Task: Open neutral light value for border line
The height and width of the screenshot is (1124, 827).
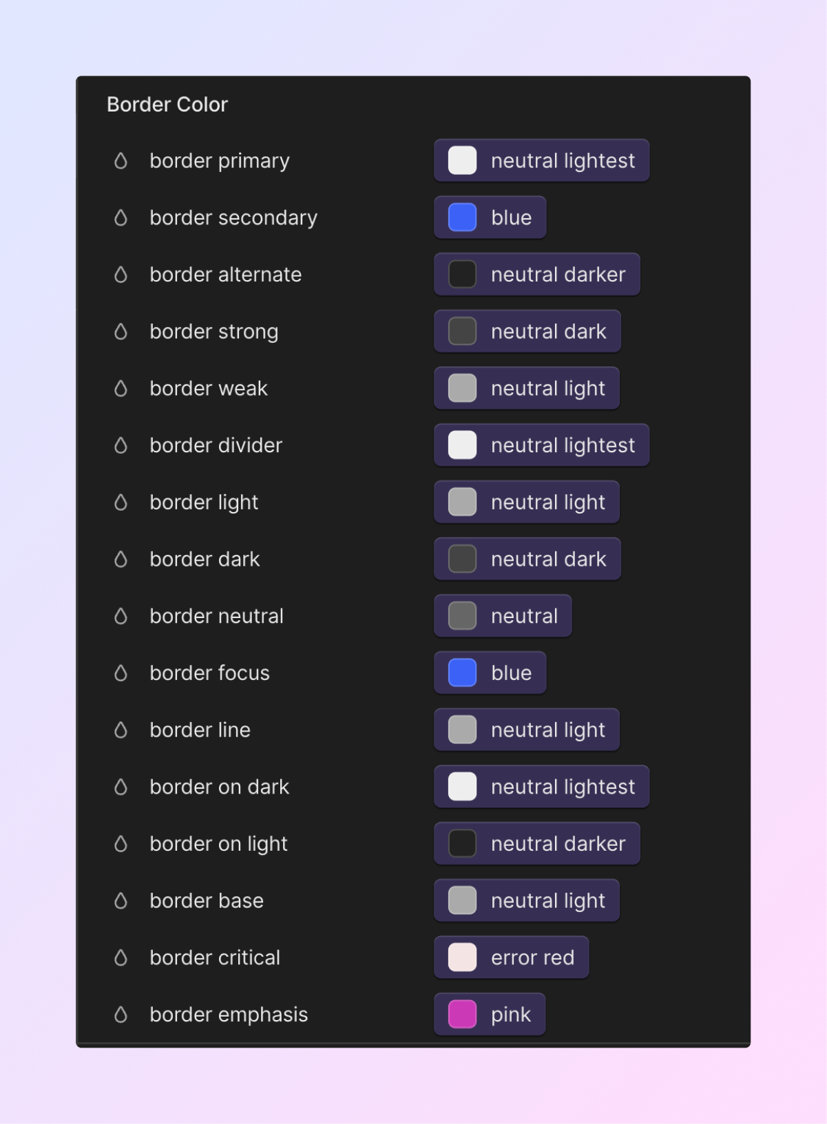Action: coord(527,730)
